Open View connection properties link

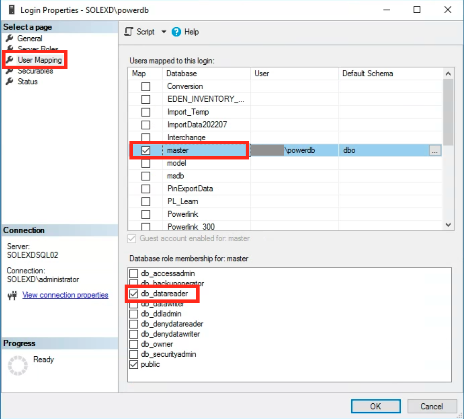pyautogui.click(x=65, y=295)
